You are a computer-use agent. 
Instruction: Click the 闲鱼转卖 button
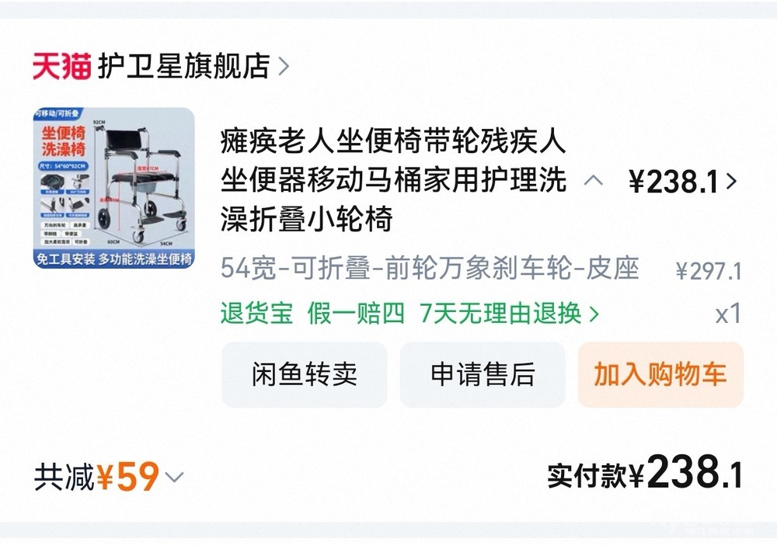click(305, 375)
